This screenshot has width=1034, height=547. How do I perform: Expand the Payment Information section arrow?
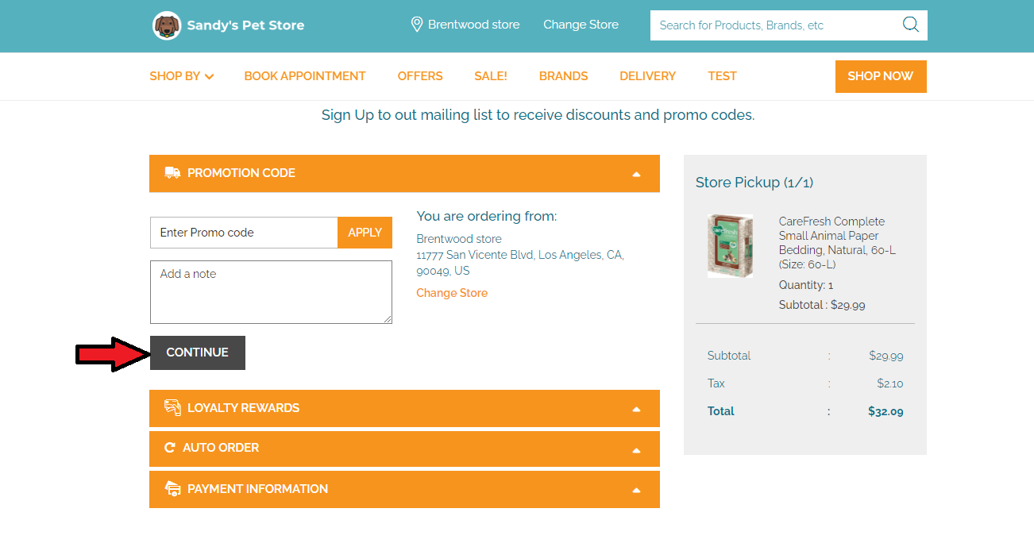click(x=636, y=490)
